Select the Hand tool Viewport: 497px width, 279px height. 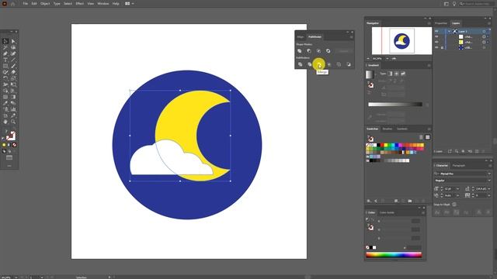(x=5, y=122)
